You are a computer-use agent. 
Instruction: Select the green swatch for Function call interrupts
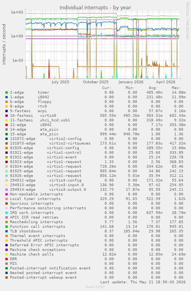7,227
